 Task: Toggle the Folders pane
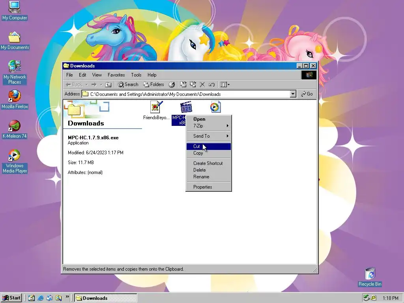(x=153, y=84)
